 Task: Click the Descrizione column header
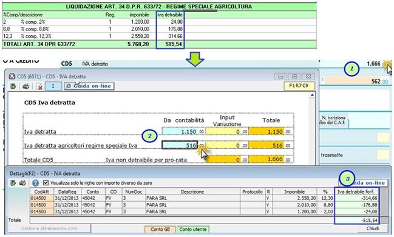(x=192, y=191)
